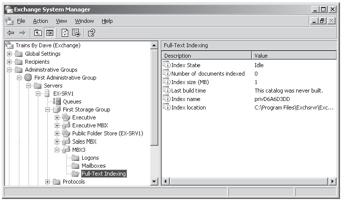Screen dimensions: 342x201
Task: Click the Executive MBX mailbox store icon
Action: coord(66,125)
